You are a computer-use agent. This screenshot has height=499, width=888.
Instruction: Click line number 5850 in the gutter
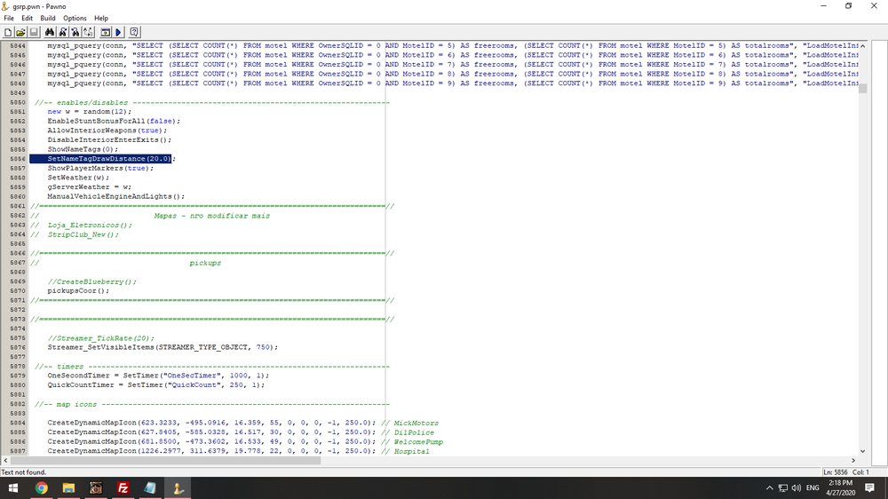[x=18, y=102]
